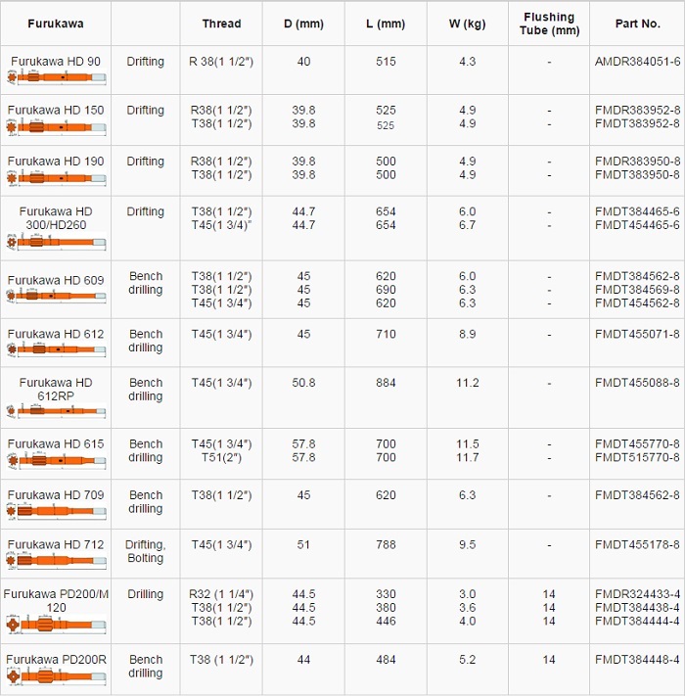The image size is (685, 696).
Task: Click the Furukawa HD 612 model name
Action: click(x=56, y=334)
